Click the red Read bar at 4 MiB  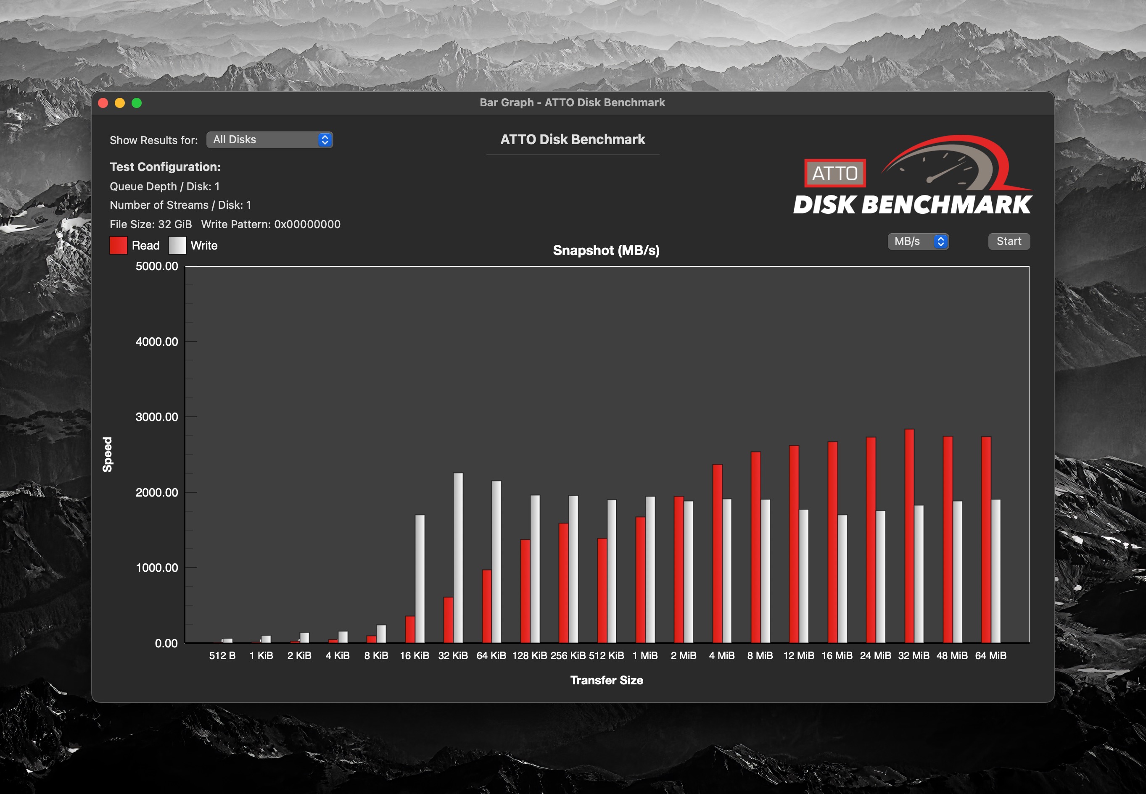(x=717, y=554)
